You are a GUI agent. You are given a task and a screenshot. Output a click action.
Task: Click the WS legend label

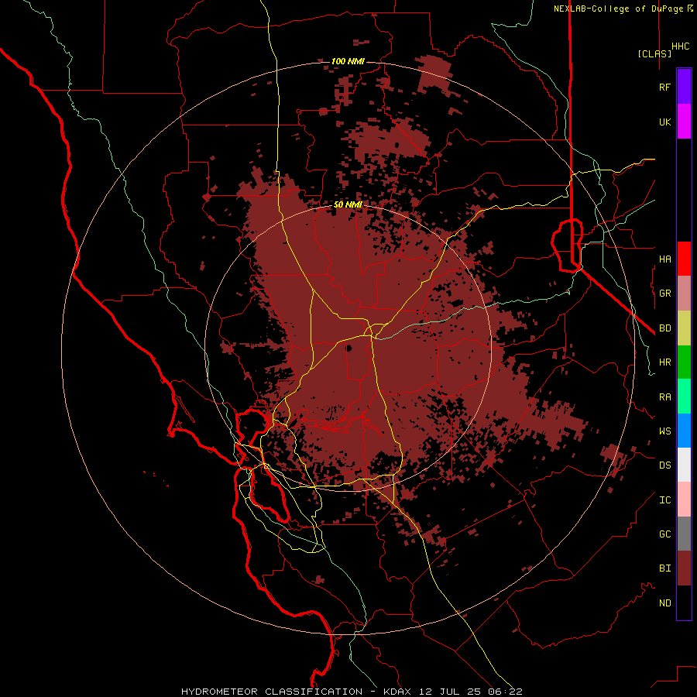(x=664, y=431)
